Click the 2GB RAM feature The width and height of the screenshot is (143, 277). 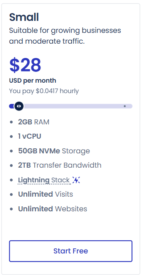pyautogui.click(x=34, y=122)
